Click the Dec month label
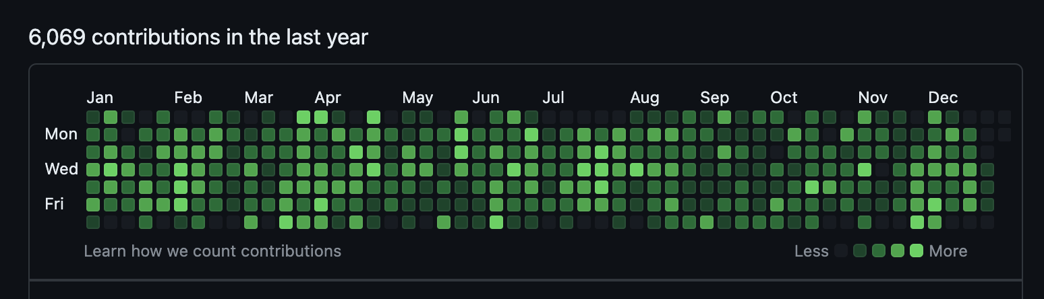Image resolution: width=1044 pixels, height=299 pixels. 943,98
